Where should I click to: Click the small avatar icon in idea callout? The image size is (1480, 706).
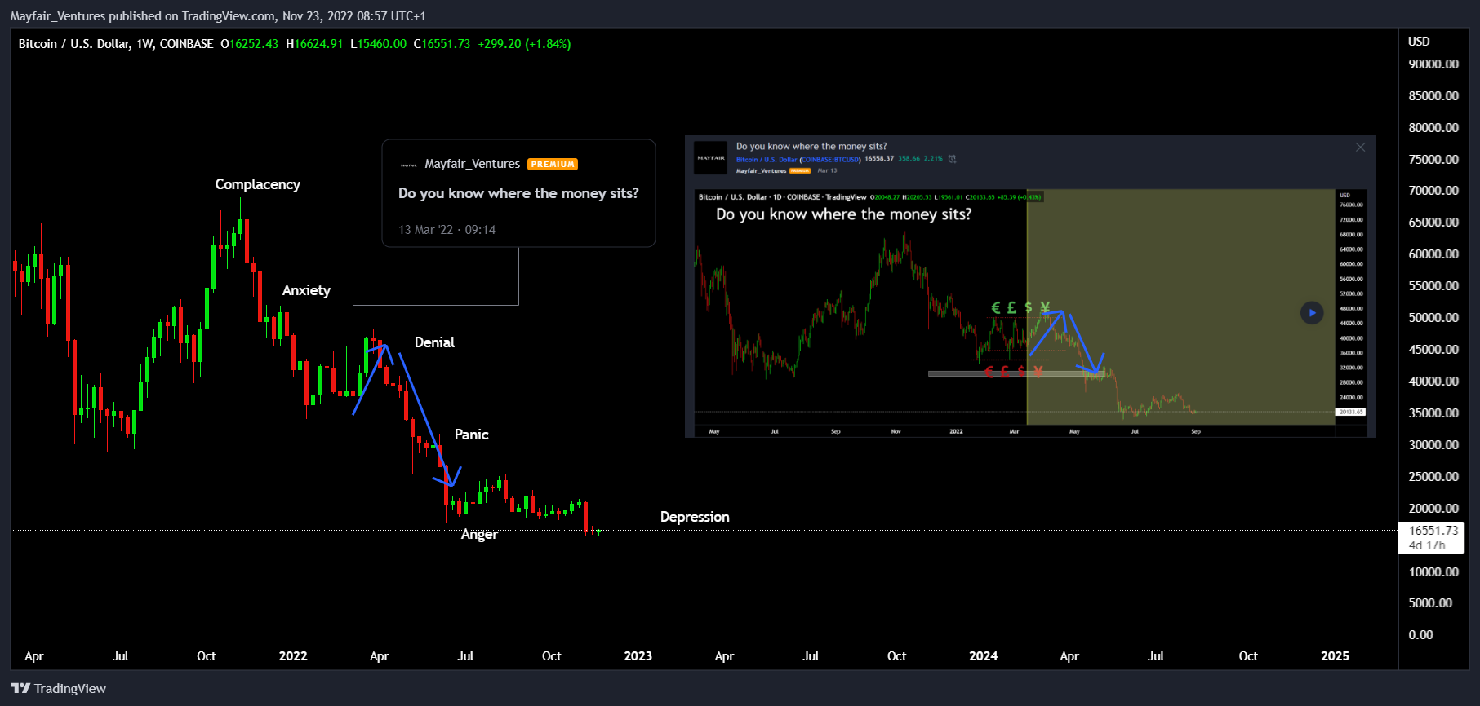[408, 165]
